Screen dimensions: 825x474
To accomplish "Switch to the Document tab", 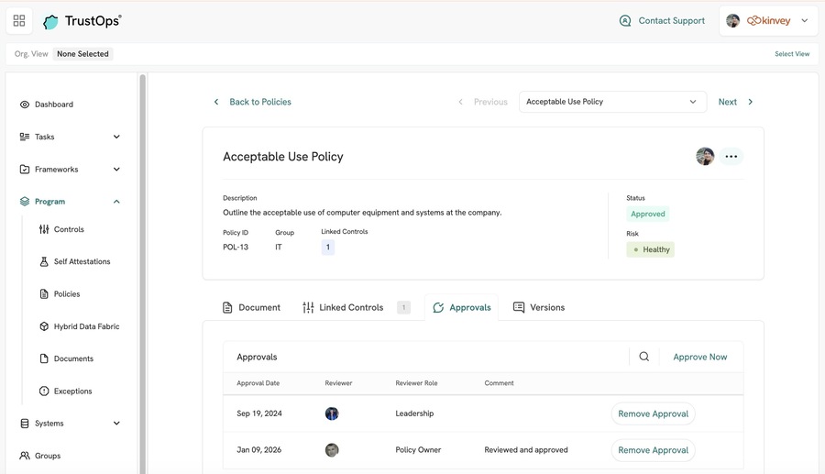I will click(x=251, y=308).
